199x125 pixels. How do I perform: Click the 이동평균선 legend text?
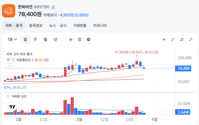point(23,60)
